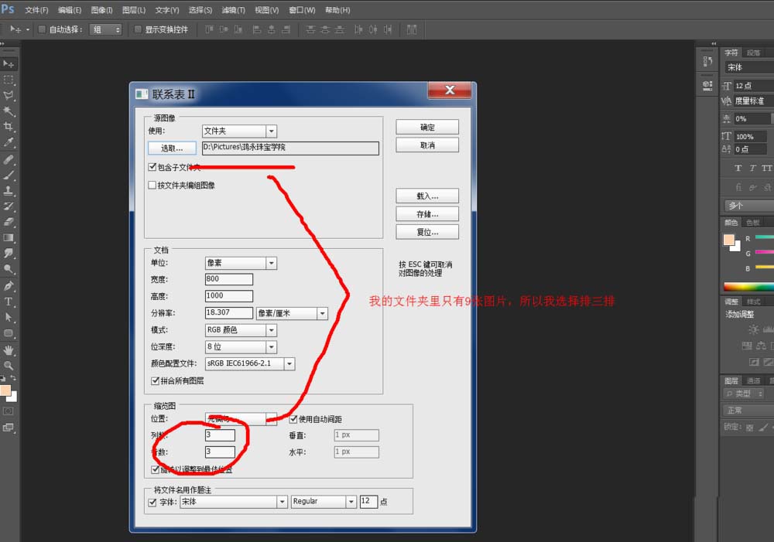
Task: Expand the 模式 RGB 颜色 dropdown
Action: (x=240, y=330)
